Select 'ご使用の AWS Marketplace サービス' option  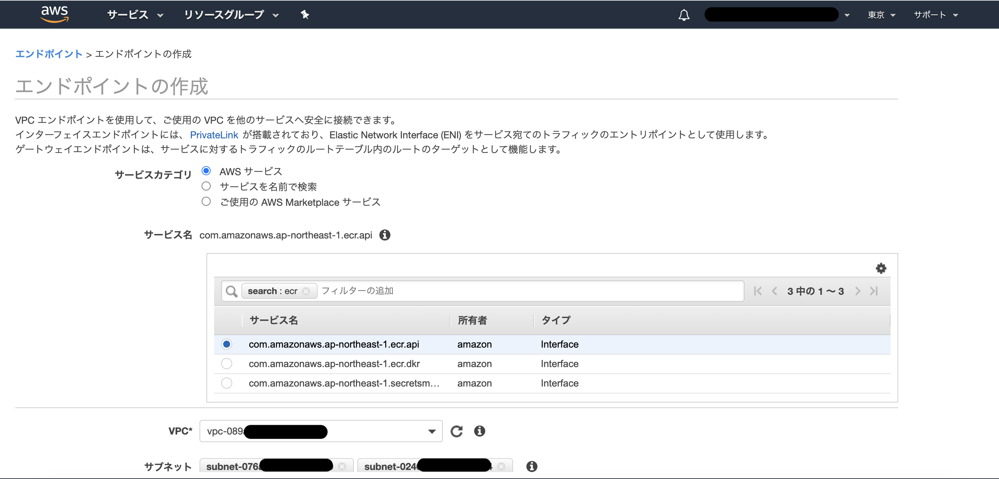click(x=206, y=202)
